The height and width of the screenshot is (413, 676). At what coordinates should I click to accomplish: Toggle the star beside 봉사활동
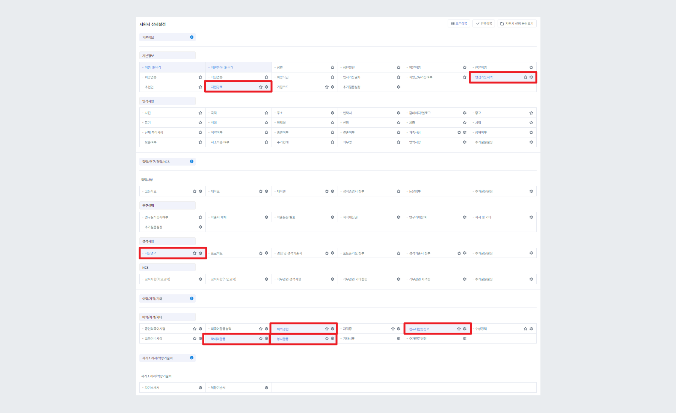pyautogui.click(x=327, y=339)
